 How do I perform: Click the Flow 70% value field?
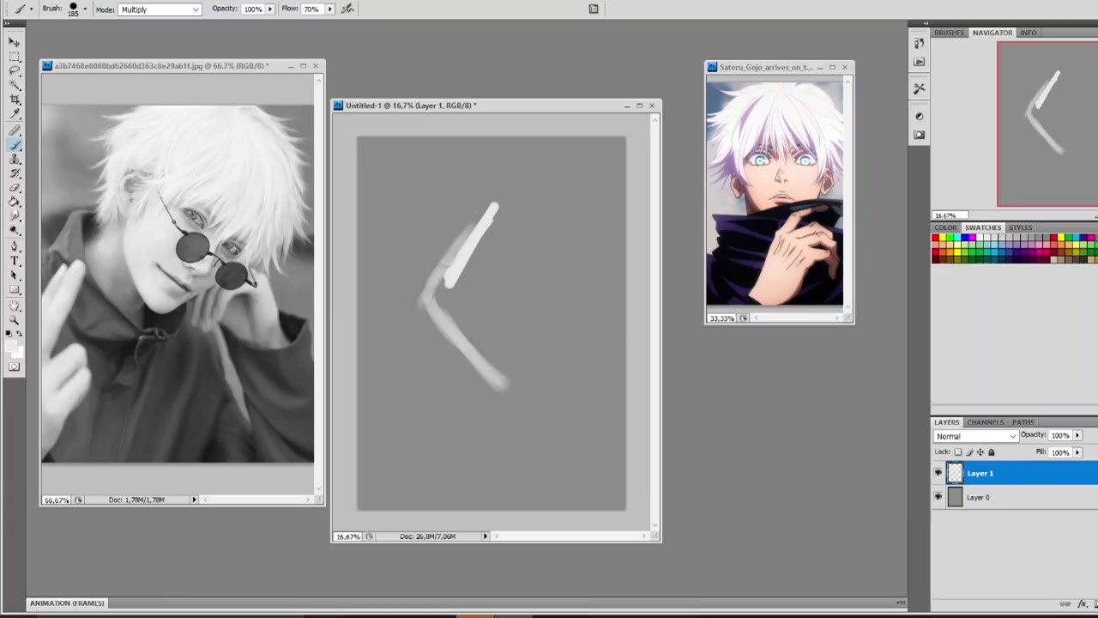(x=311, y=9)
